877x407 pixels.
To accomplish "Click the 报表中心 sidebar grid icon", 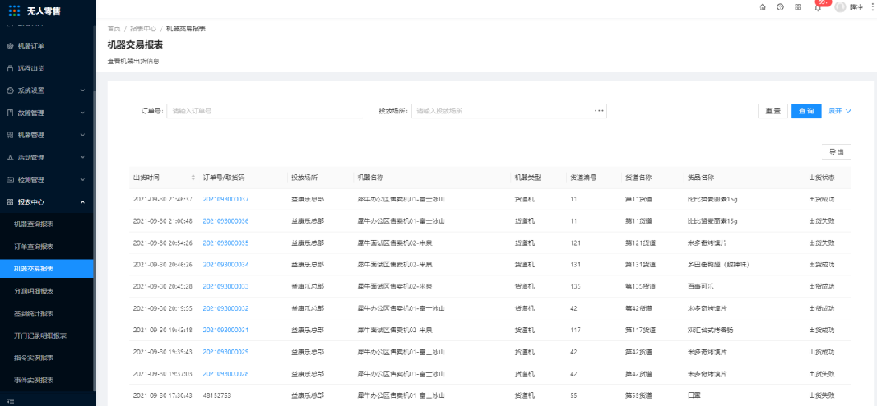I will [10, 202].
